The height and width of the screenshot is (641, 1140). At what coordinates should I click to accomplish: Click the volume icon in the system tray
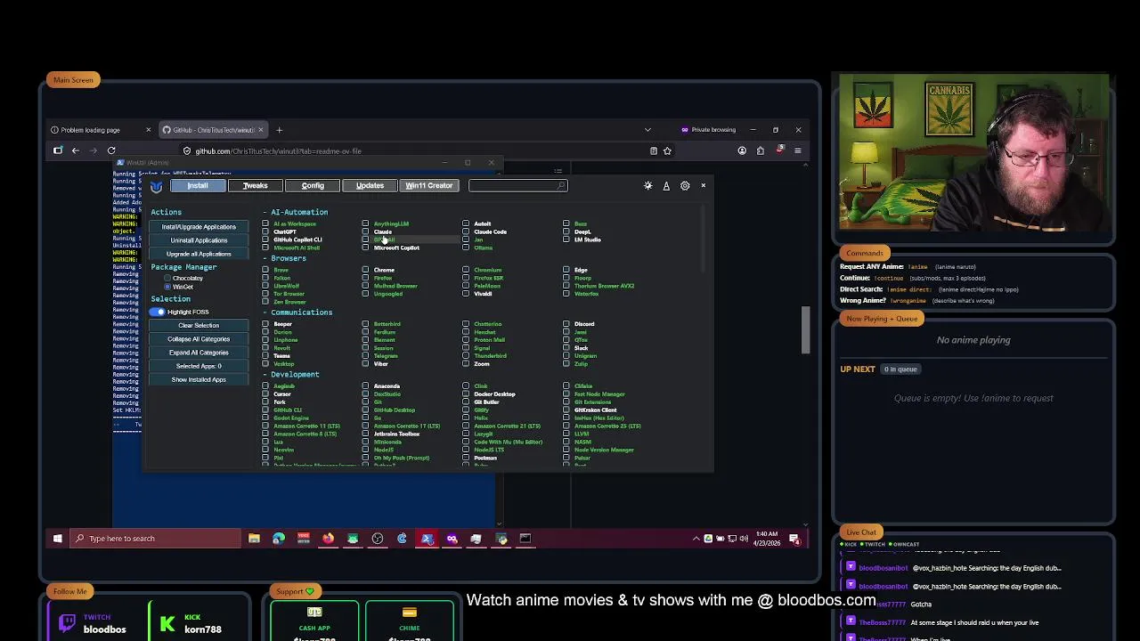[x=744, y=538]
